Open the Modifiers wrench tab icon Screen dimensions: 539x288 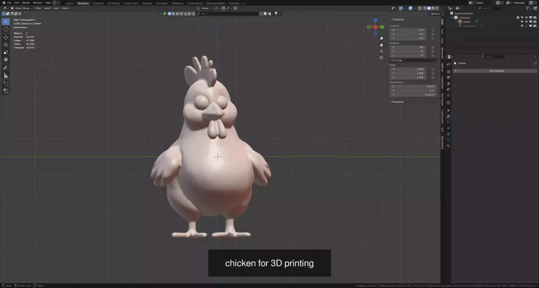click(x=448, y=116)
